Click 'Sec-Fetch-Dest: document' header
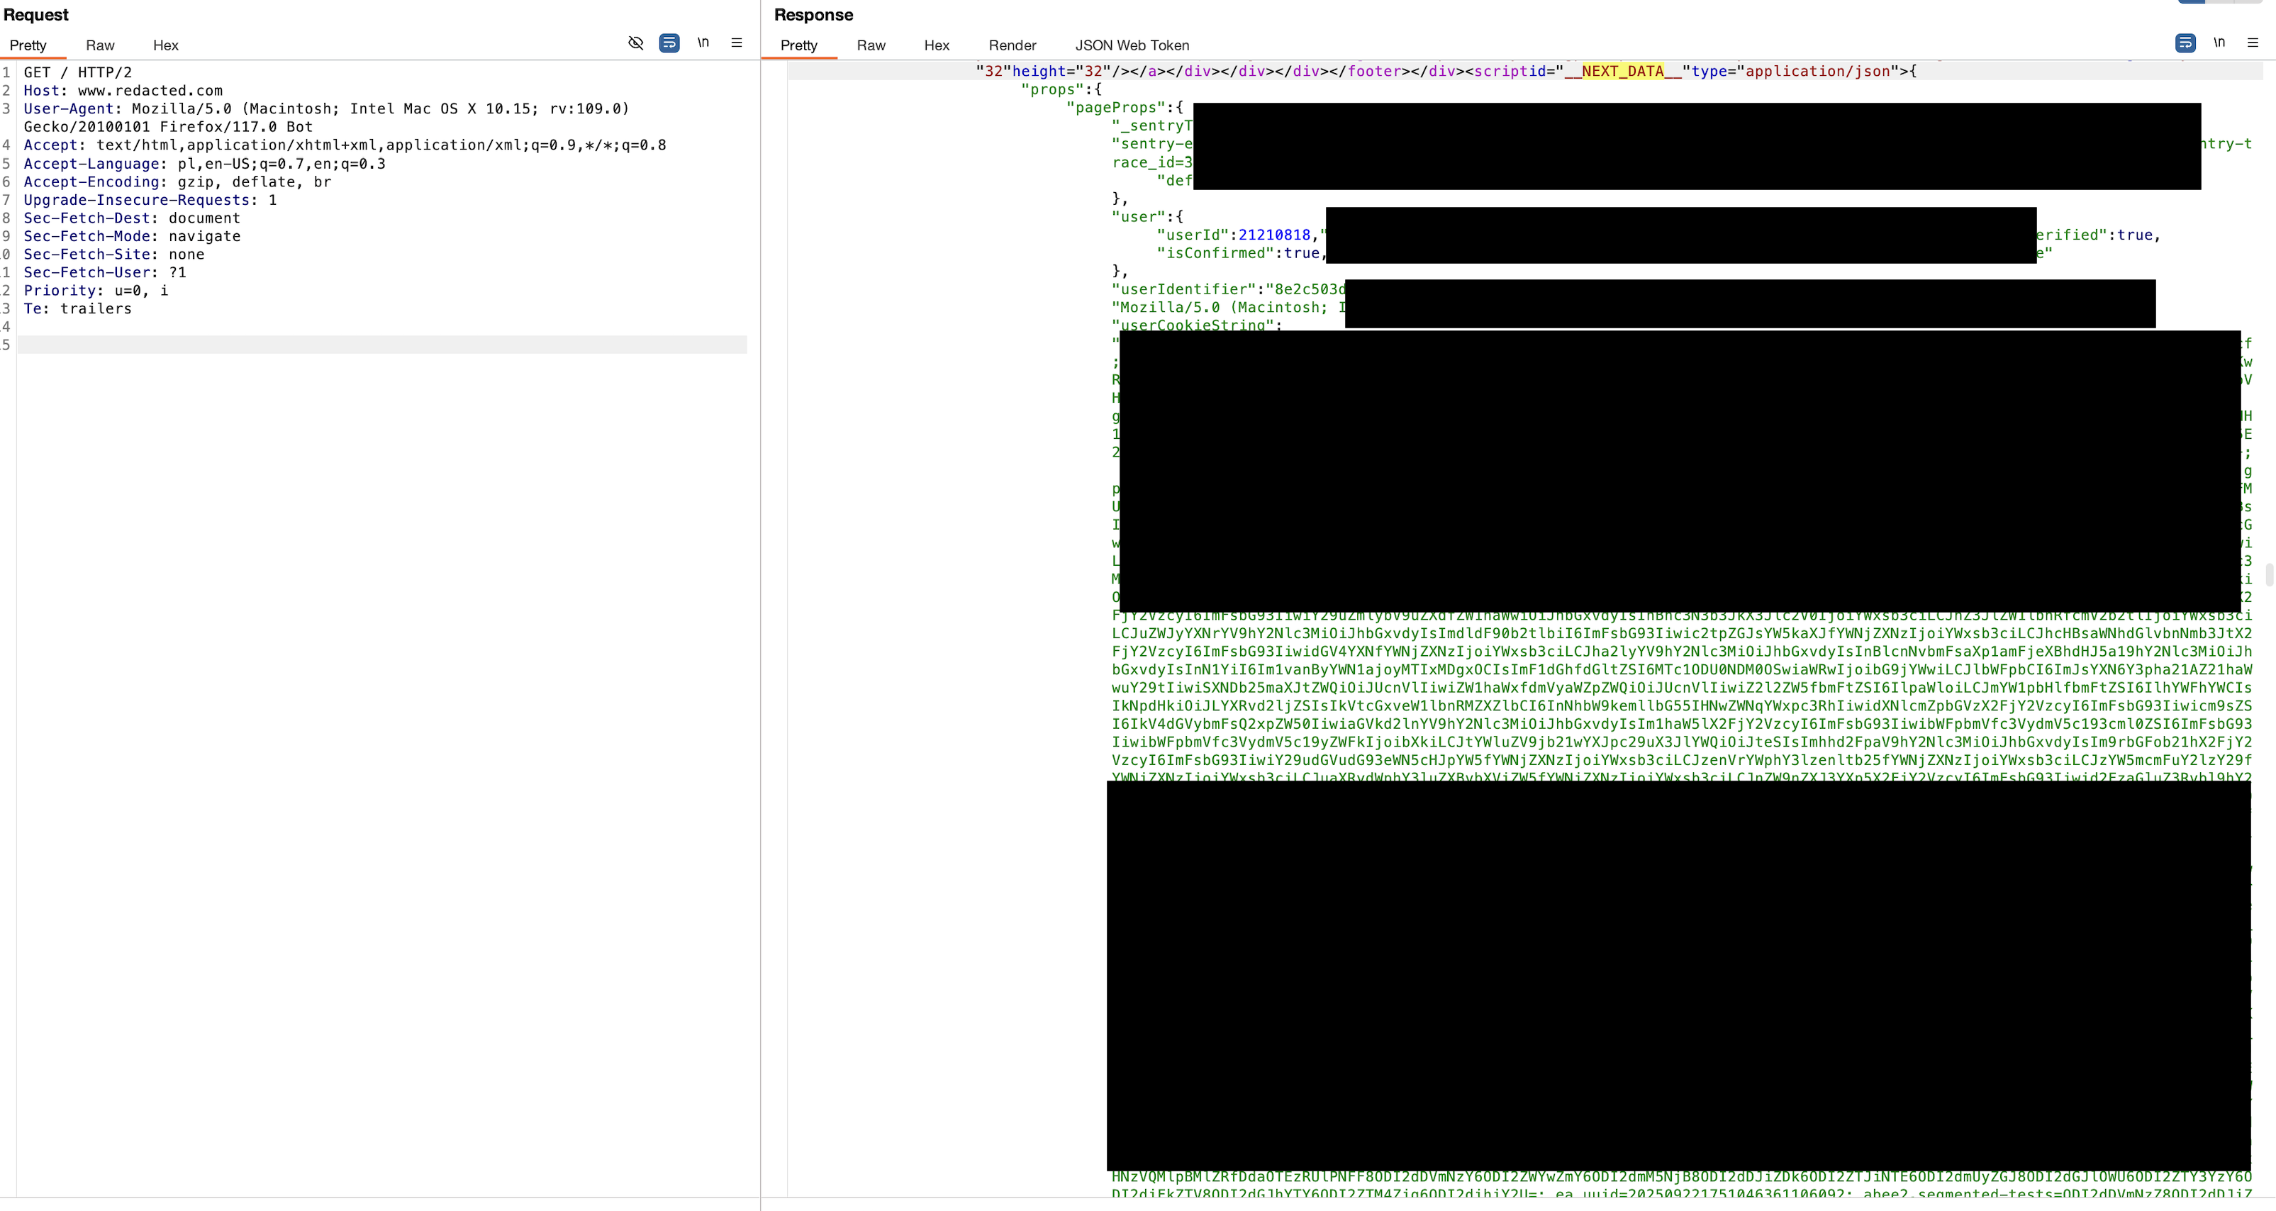2276x1211 pixels. click(x=132, y=218)
